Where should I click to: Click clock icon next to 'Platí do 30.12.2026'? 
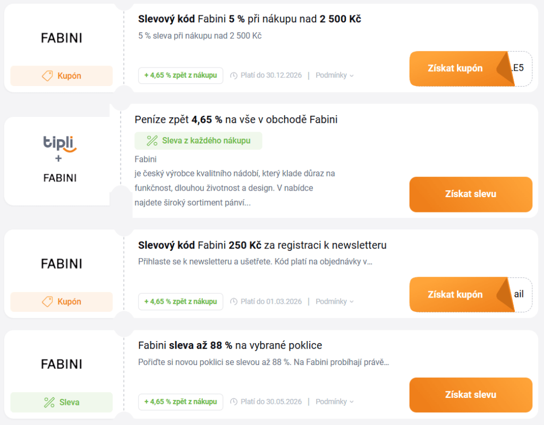coord(234,75)
